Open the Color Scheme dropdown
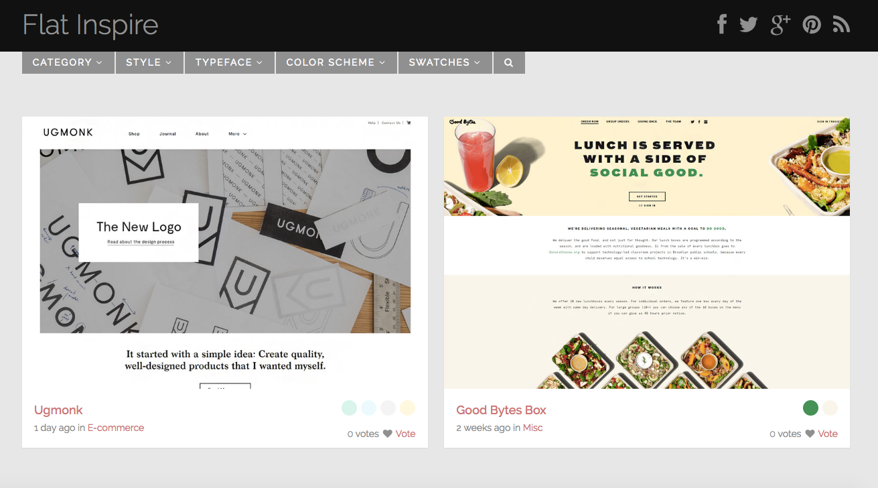This screenshot has width=878, height=488. 336,62
